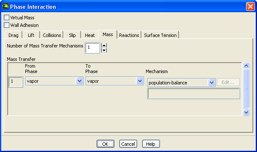Enable the Virtual Mass checkbox
257x152 pixels.
click(x=7, y=18)
